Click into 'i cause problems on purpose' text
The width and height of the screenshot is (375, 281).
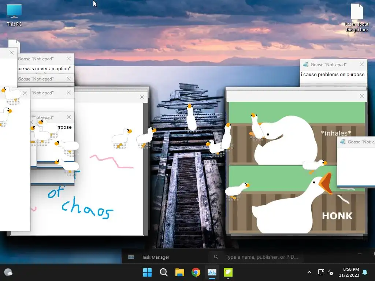(333, 75)
